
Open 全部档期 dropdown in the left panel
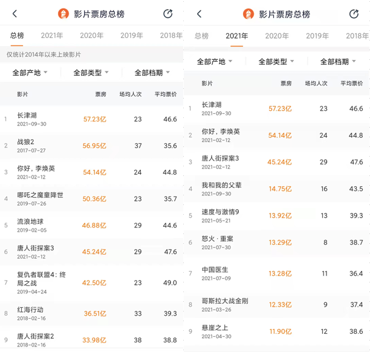point(152,73)
